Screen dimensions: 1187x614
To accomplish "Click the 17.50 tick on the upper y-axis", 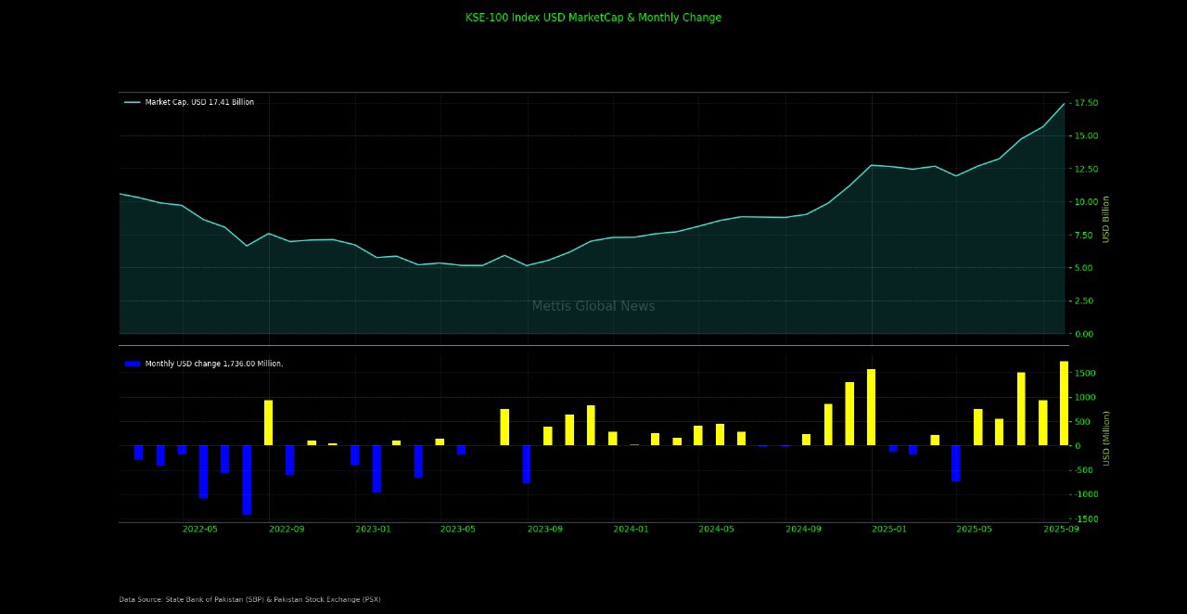I will coord(1086,103).
